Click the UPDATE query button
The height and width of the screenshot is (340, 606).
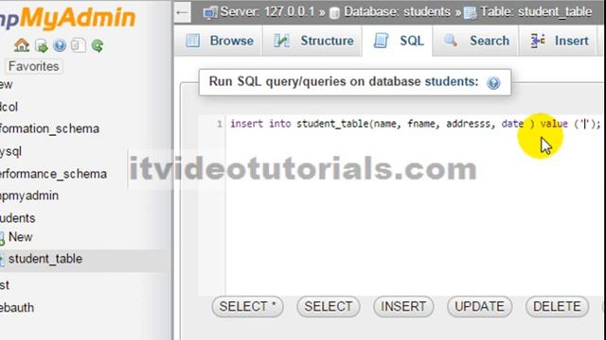click(479, 307)
